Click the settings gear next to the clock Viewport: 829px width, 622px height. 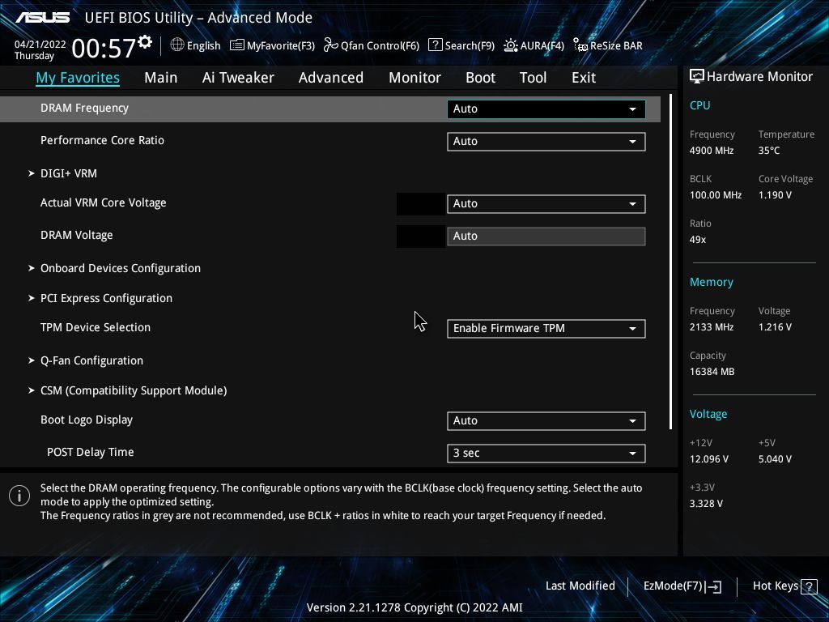point(145,42)
